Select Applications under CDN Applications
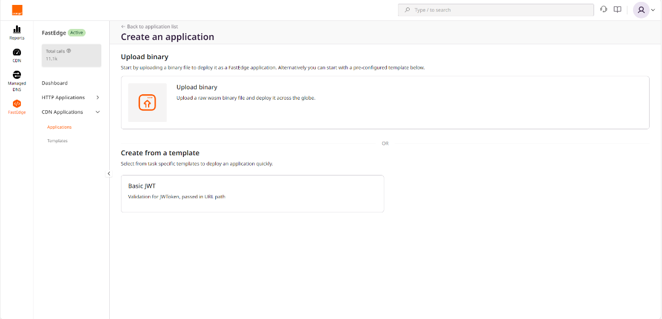This screenshot has height=319, width=662. tap(59, 127)
